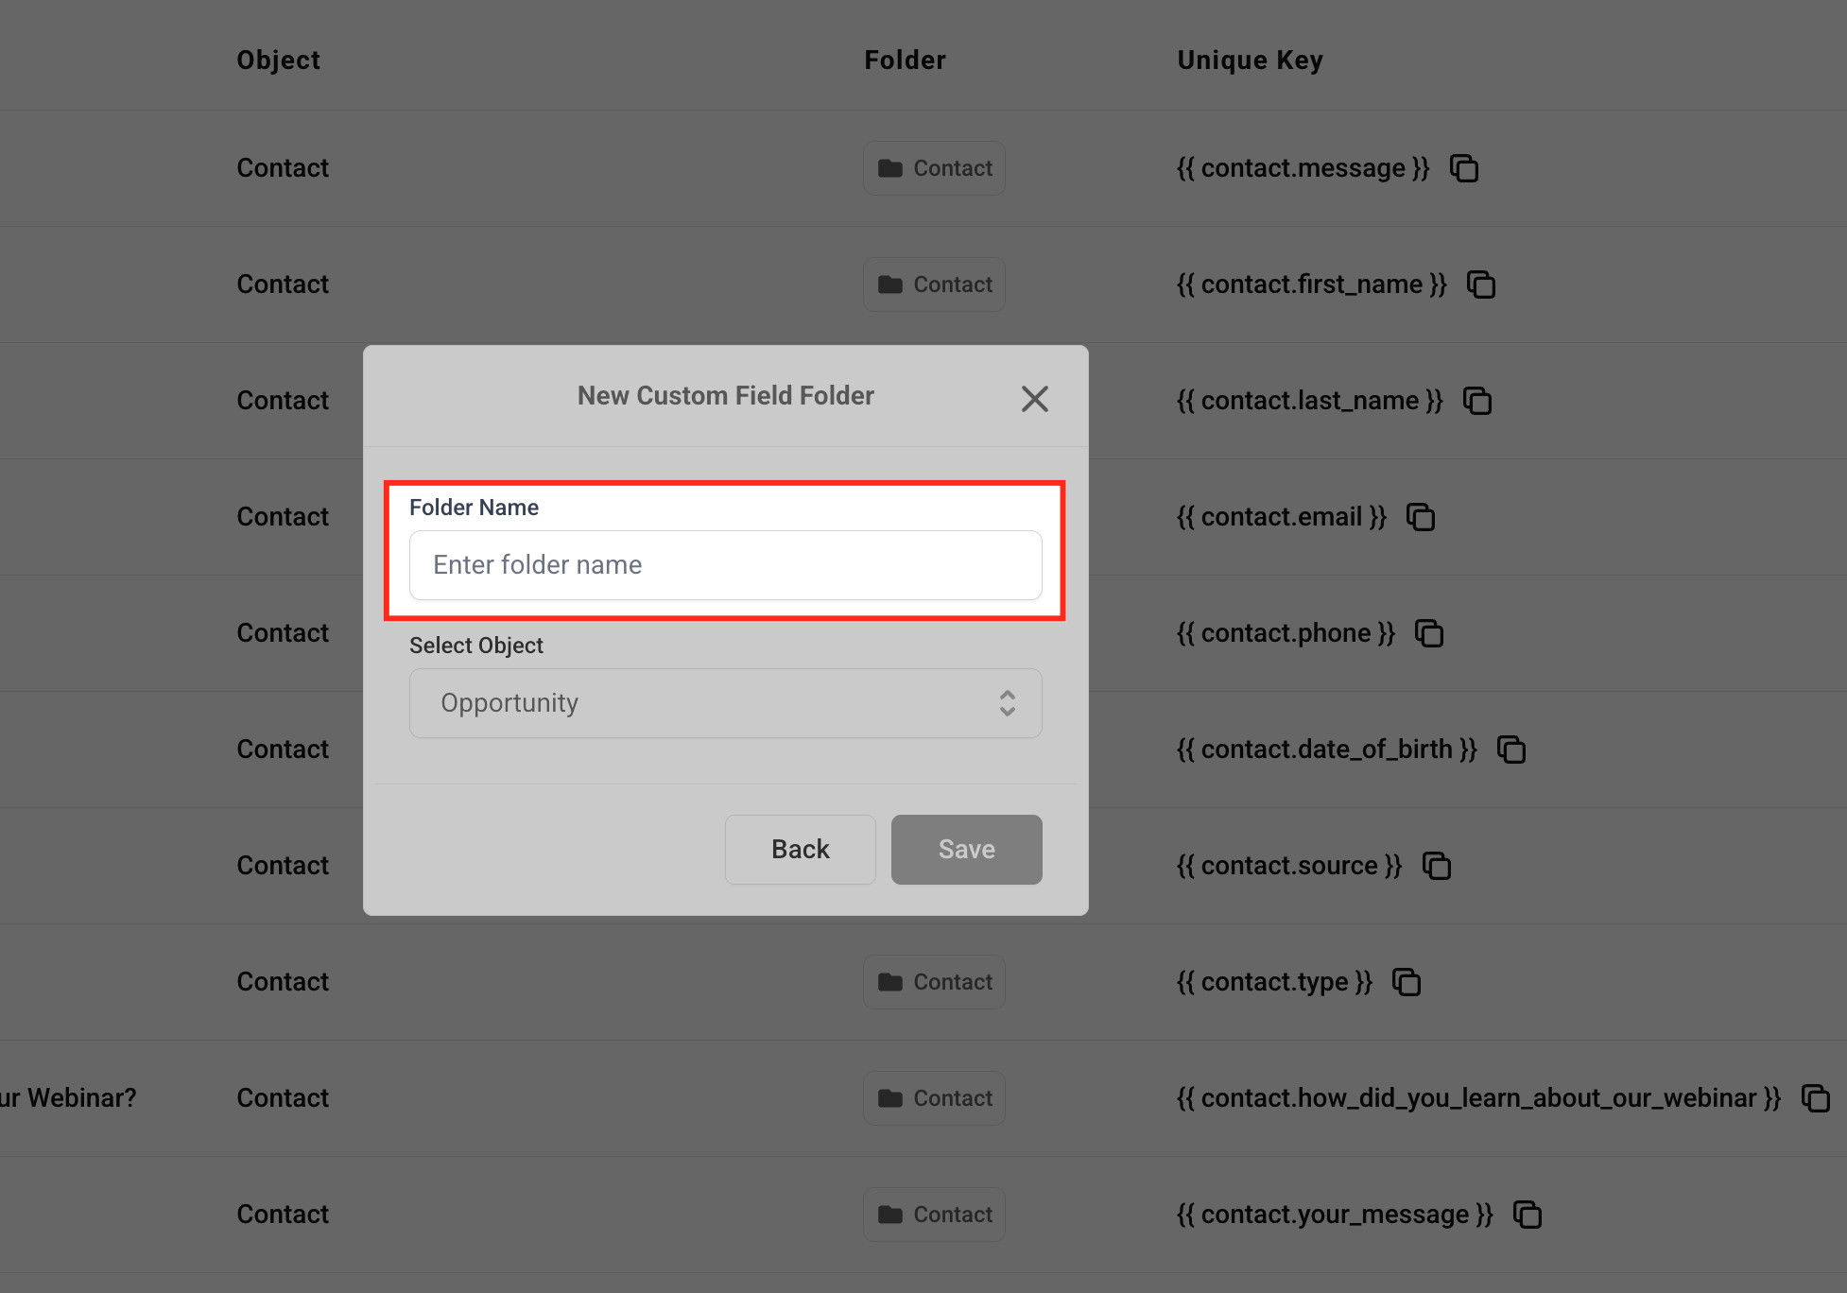1847x1293 pixels.
Task: Copy the contact.message unique key
Action: click(1464, 168)
